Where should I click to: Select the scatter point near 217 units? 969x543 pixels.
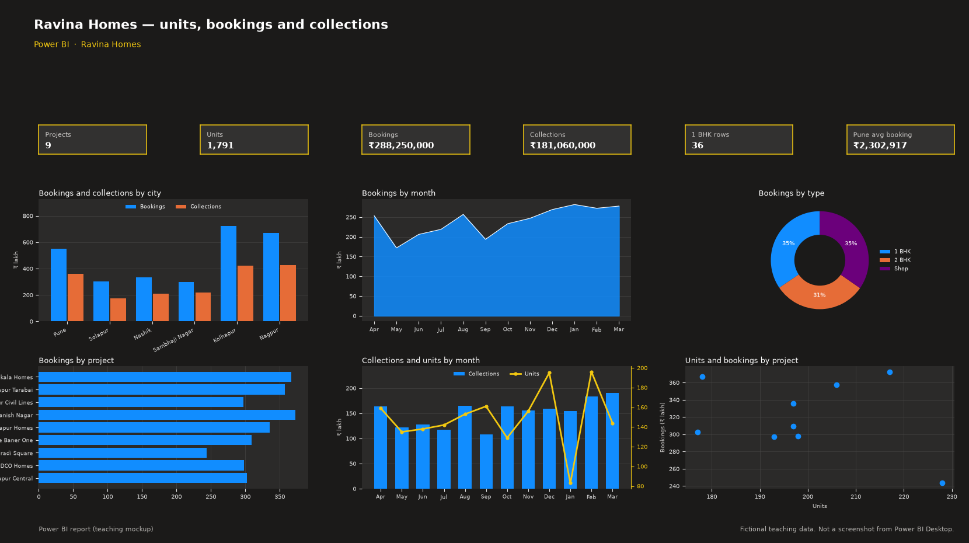[x=890, y=373]
